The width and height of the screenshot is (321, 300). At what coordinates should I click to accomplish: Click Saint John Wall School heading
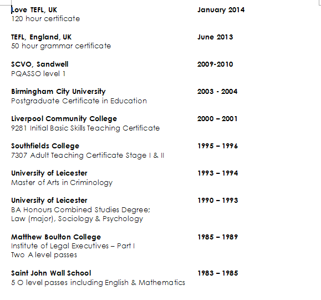(x=51, y=273)
